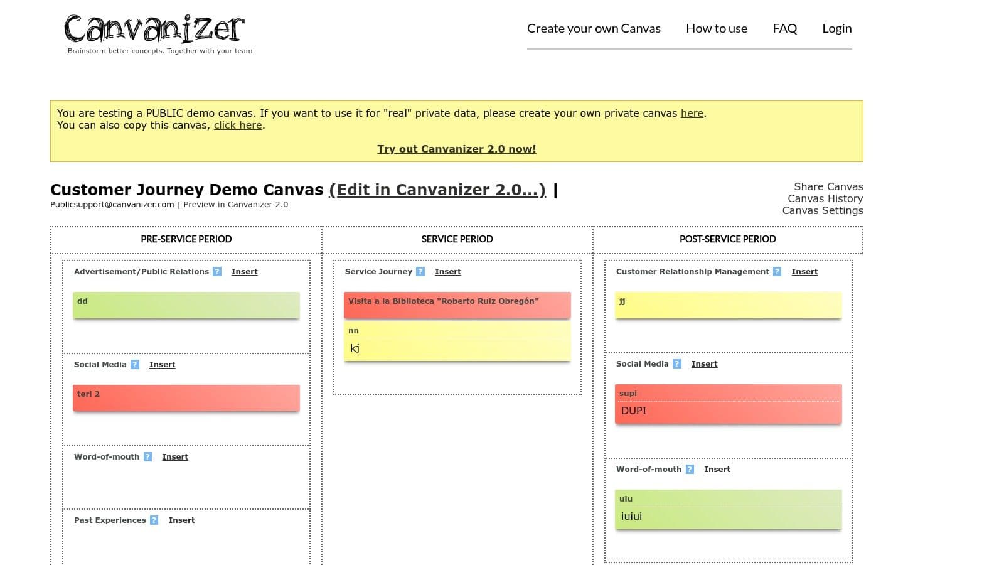Open Create your own Canvas menu item
Viewport: 1004px width, 565px height.
[x=594, y=28]
